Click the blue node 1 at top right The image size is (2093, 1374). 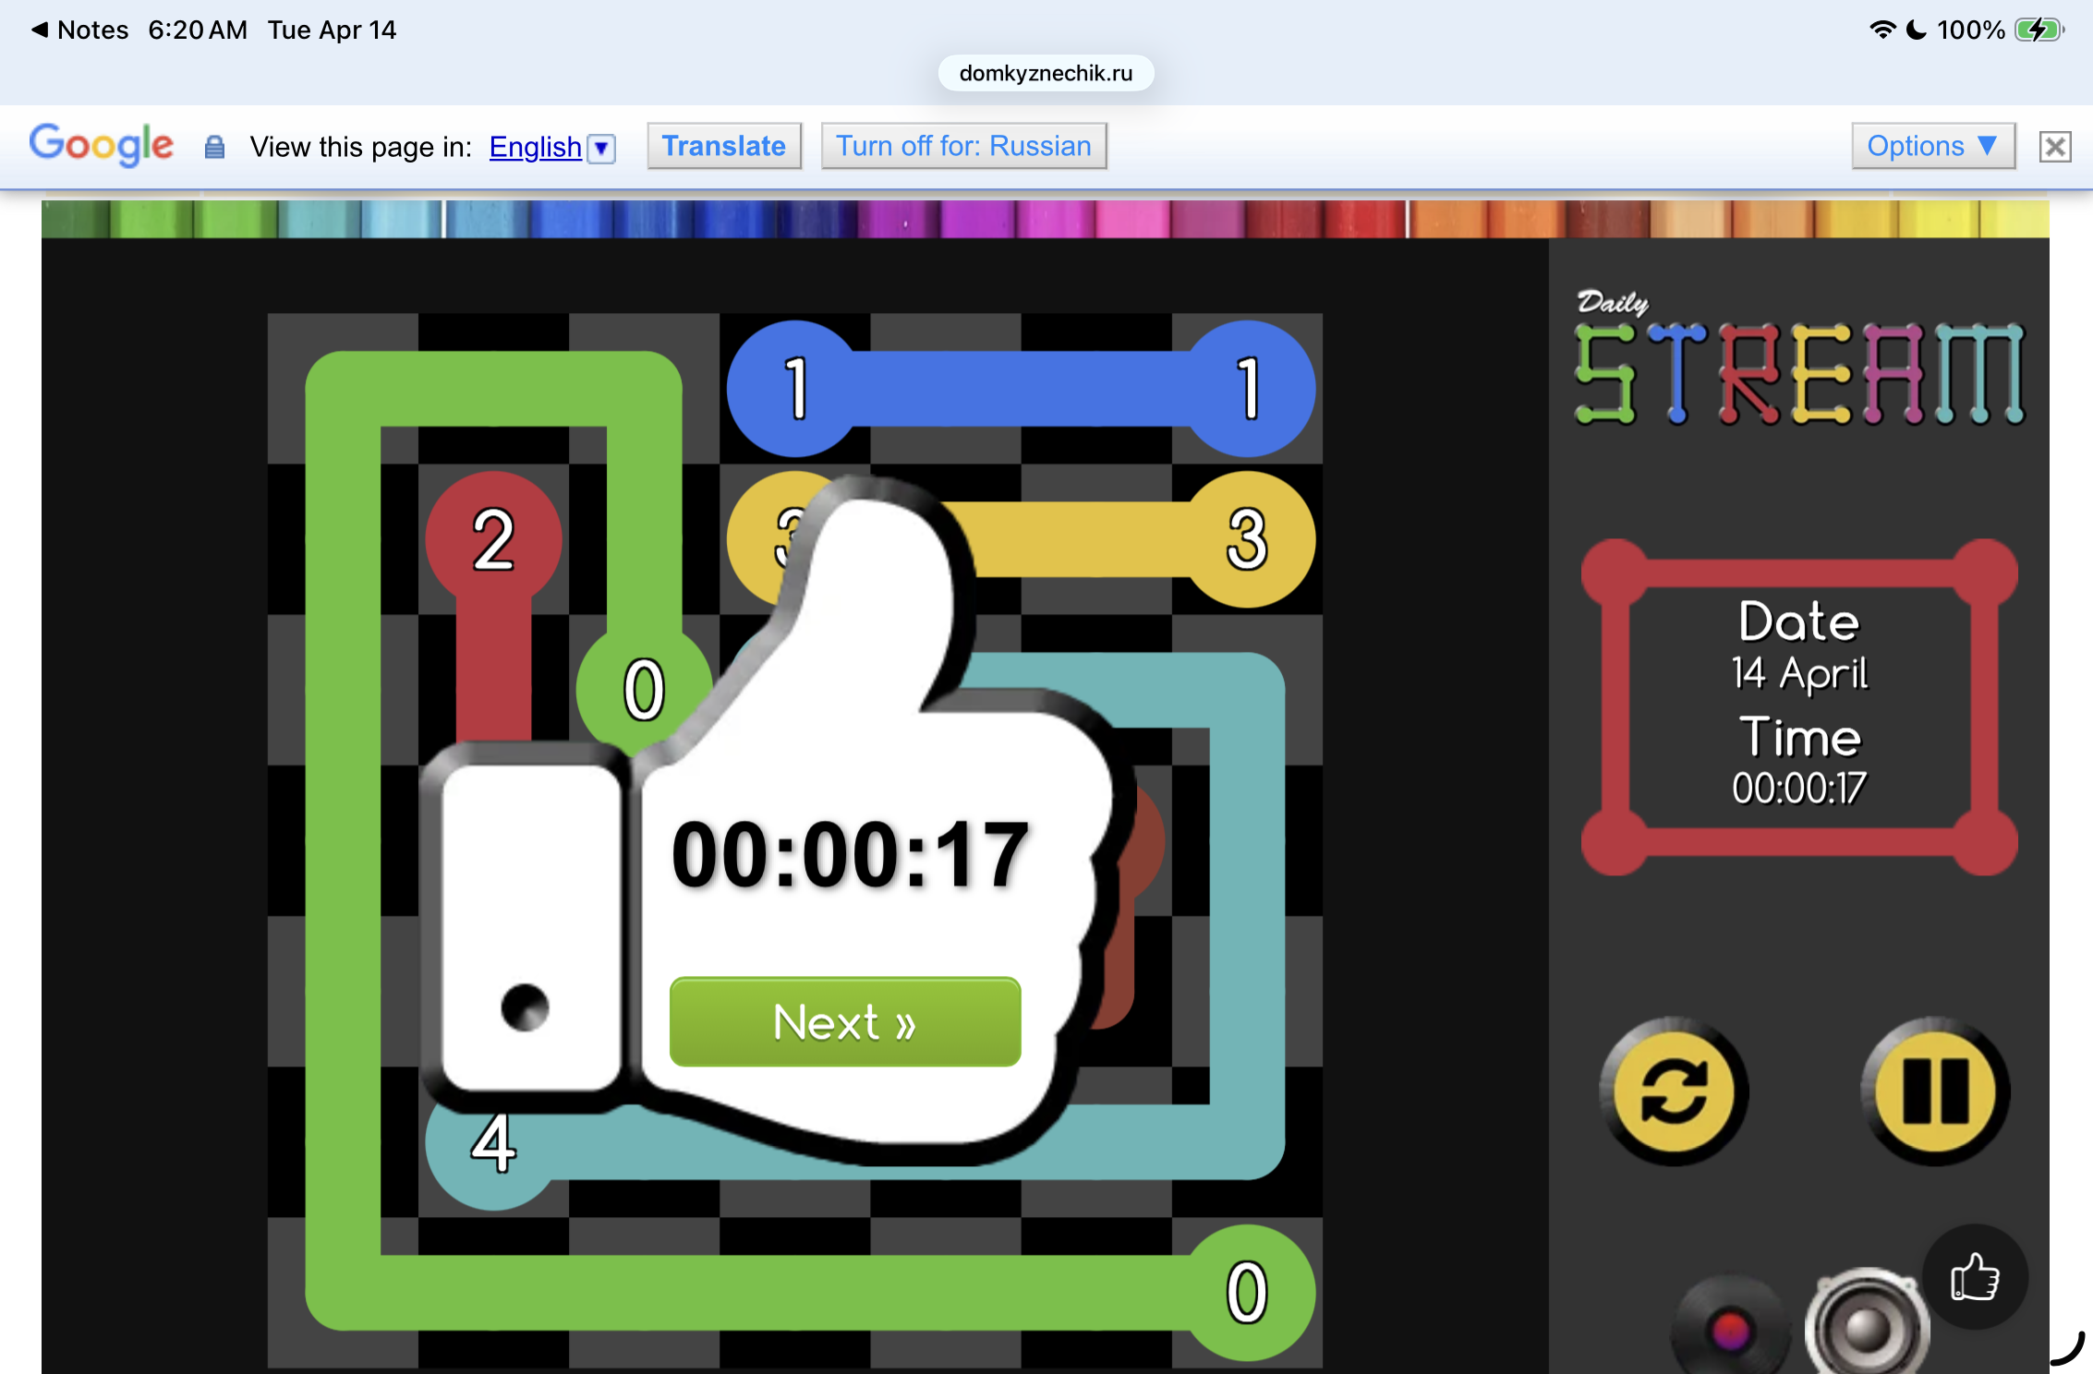[1248, 389]
